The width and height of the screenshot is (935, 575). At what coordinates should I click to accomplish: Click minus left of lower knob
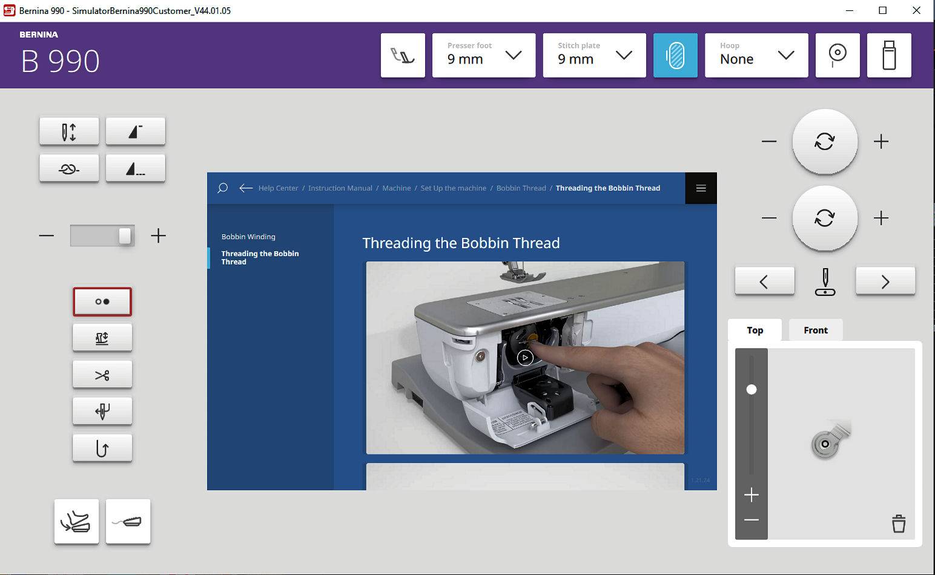(x=769, y=218)
